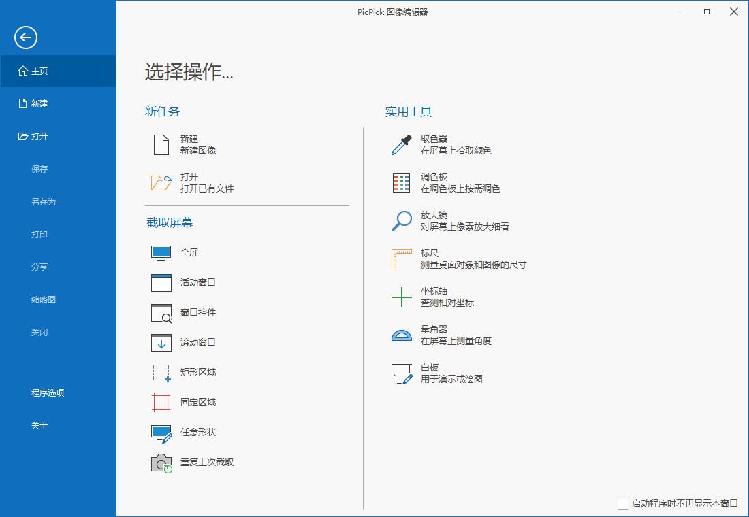Click the whiteboard icon for 白板
Image resolution: width=749 pixels, height=517 pixels.
(x=402, y=373)
